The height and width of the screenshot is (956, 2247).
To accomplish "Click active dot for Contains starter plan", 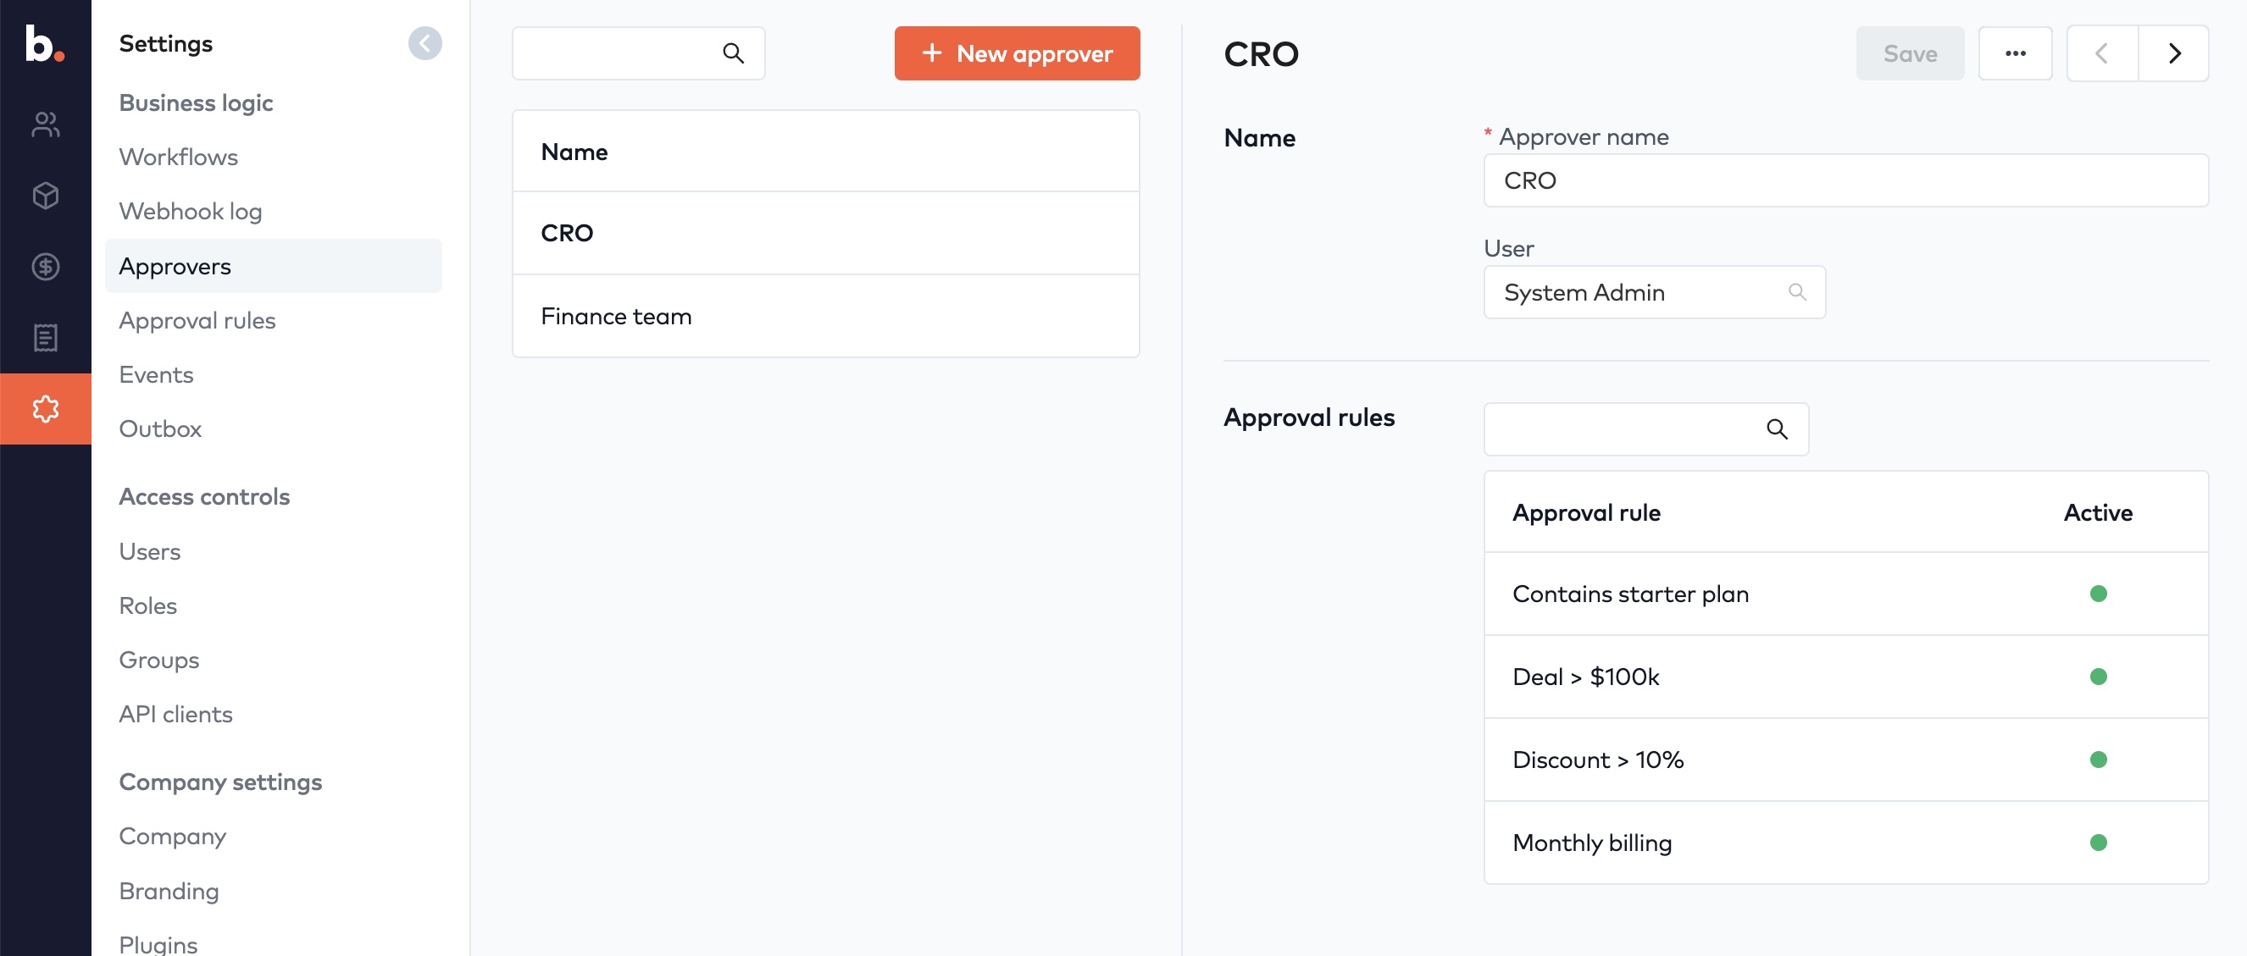I will pos(2099,594).
